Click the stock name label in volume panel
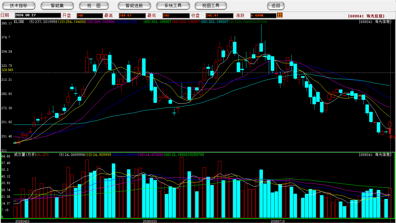Image resolution: width=396 pixels, height=223 pixels. tap(375, 154)
